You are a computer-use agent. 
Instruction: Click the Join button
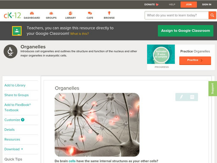click(x=189, y=4)
